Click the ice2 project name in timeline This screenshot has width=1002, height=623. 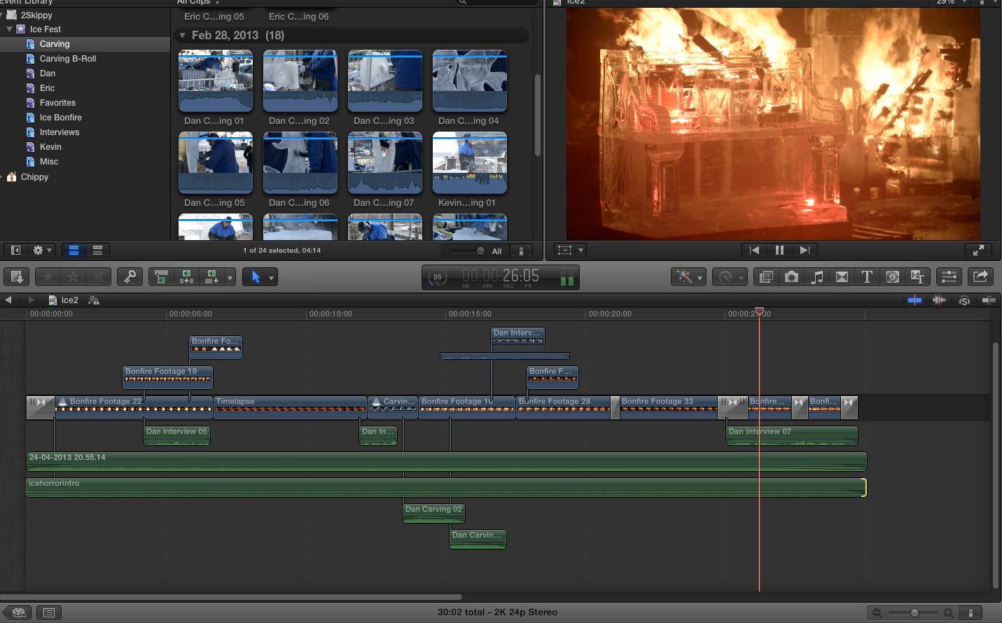(70, 300)
